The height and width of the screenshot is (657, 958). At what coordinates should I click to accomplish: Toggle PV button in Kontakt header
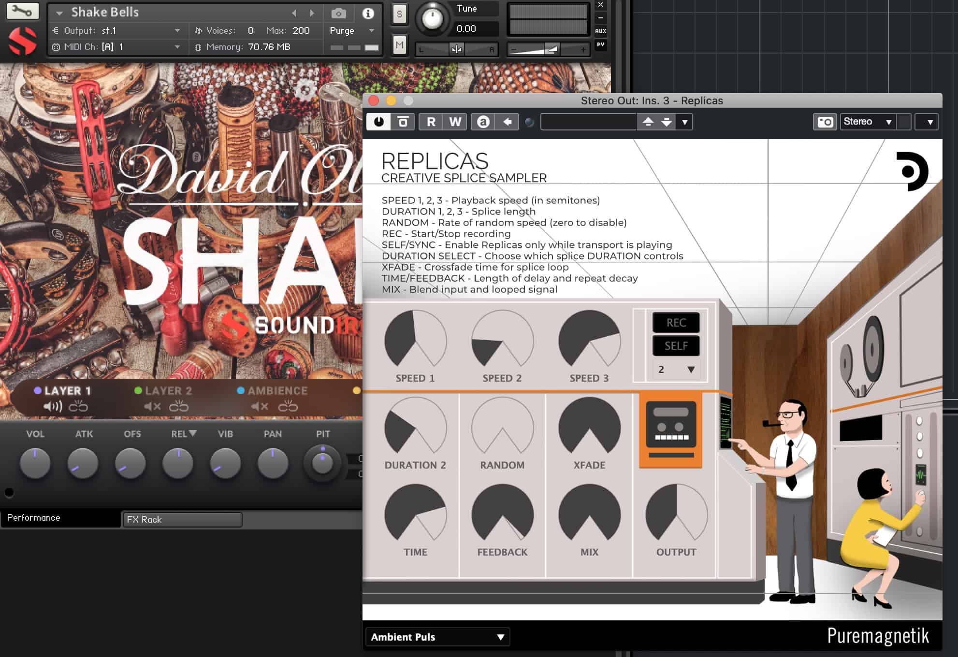pyautogui.click(x=601, y=45)
